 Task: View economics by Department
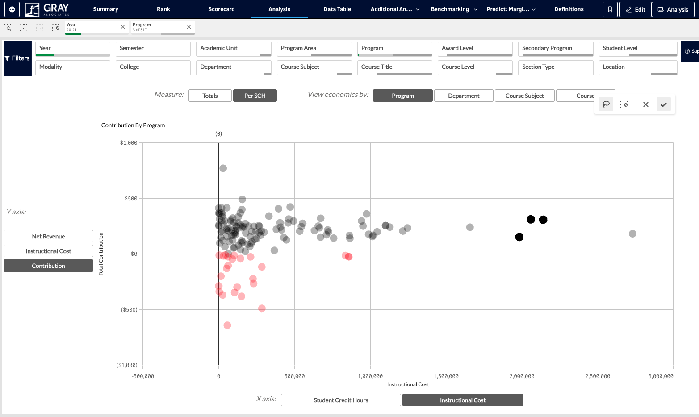464,96
